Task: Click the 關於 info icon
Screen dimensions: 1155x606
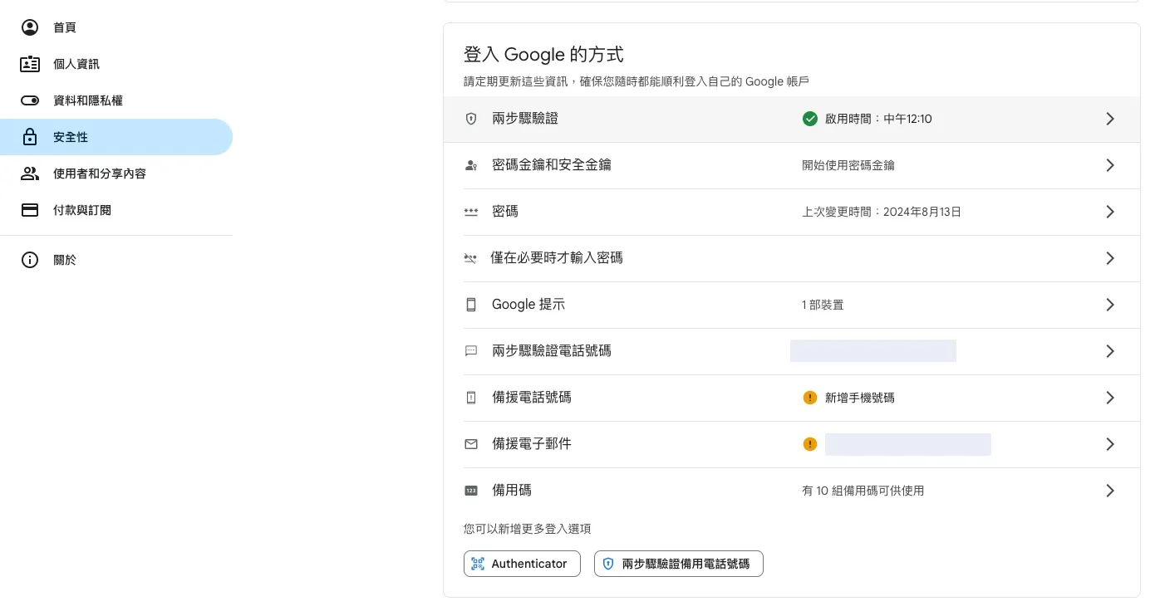Action: [x=30, y=260]
